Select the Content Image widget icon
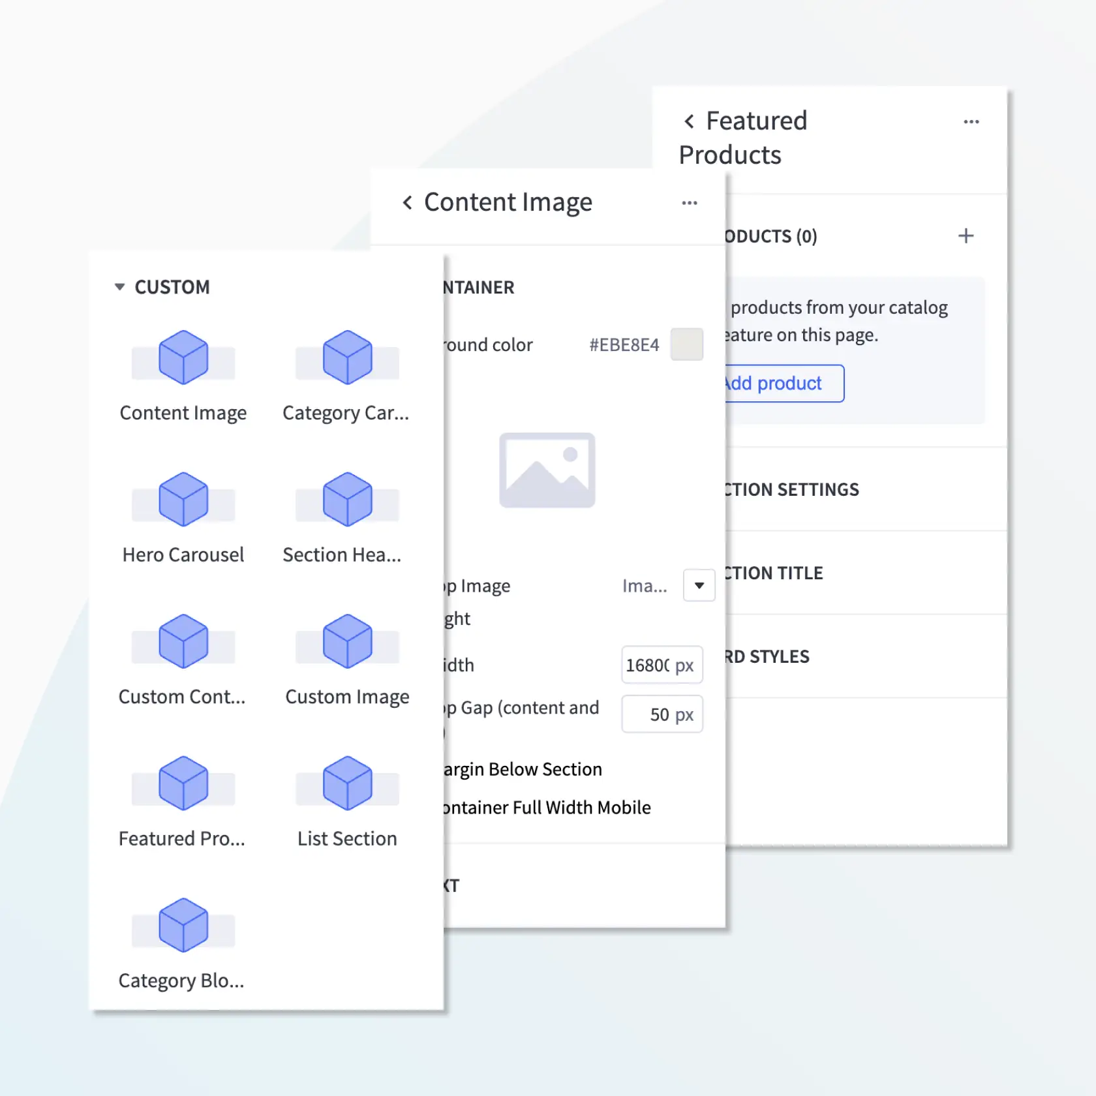The height and width of the screenshot is (1096, 1096). point(183,358)
